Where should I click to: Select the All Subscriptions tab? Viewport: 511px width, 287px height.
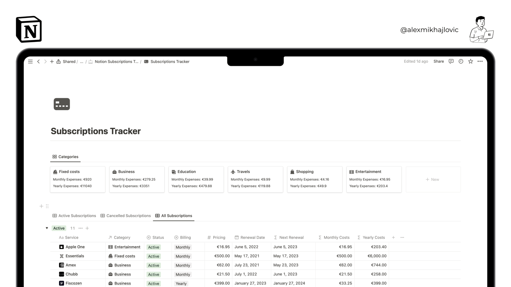click(174, 216)
